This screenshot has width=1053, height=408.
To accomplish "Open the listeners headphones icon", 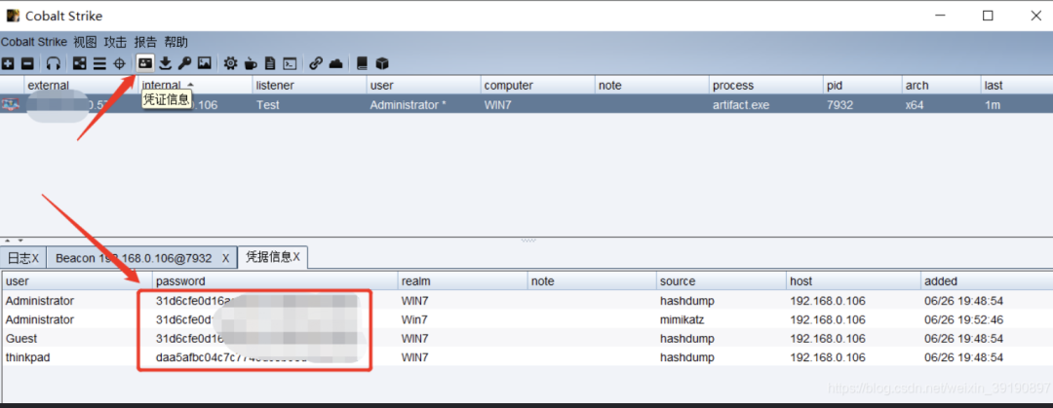I will pos(54,63).
